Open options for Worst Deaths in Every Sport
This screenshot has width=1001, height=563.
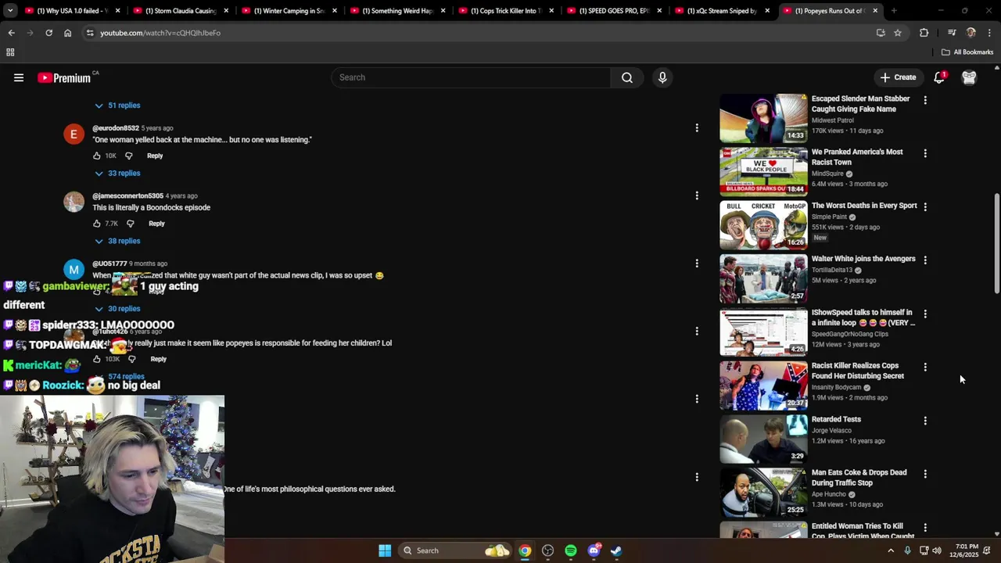pos(925,206)
